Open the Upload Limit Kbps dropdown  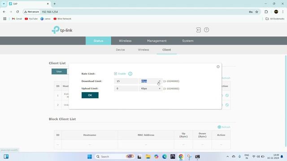(x=151, y=89)
